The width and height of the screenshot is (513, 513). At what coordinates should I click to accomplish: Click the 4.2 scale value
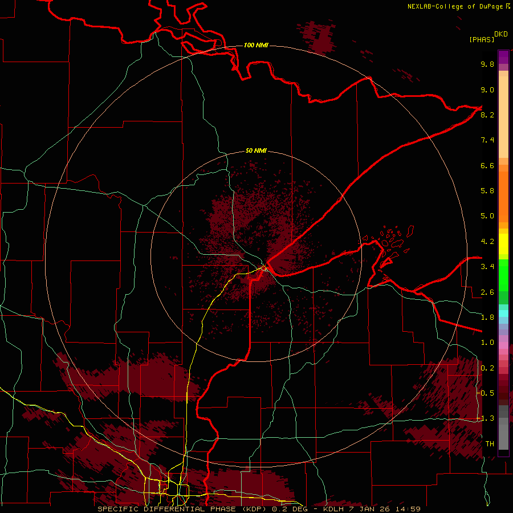click(x=487, y=242)
